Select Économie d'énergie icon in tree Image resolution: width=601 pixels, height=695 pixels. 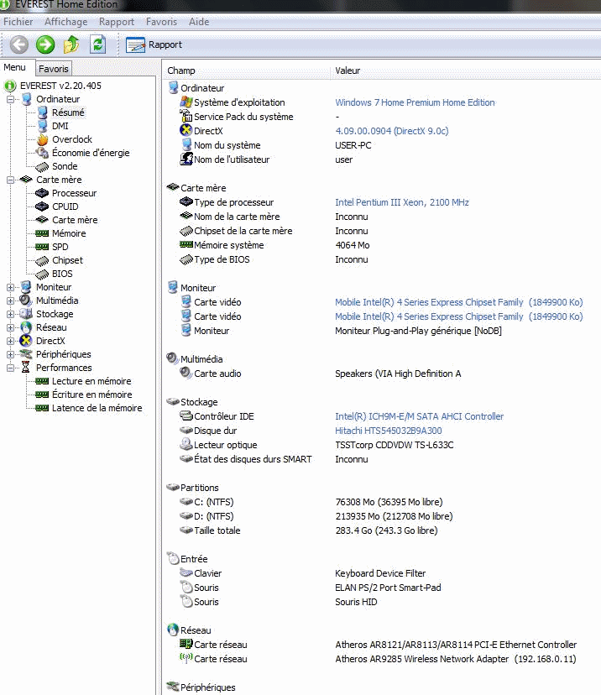click(x=42, y=153)
